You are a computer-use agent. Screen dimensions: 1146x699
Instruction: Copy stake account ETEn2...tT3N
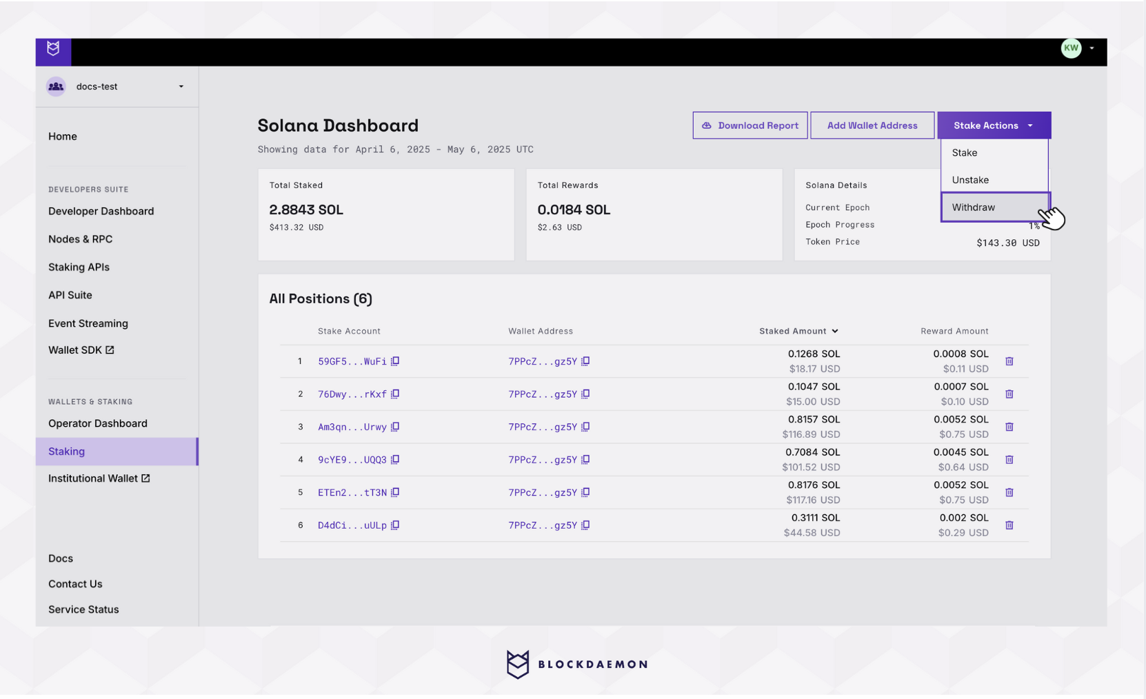click(x=395, y=492)
